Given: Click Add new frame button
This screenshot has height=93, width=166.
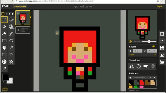Looking at the screenshot, I should point(23,30).
